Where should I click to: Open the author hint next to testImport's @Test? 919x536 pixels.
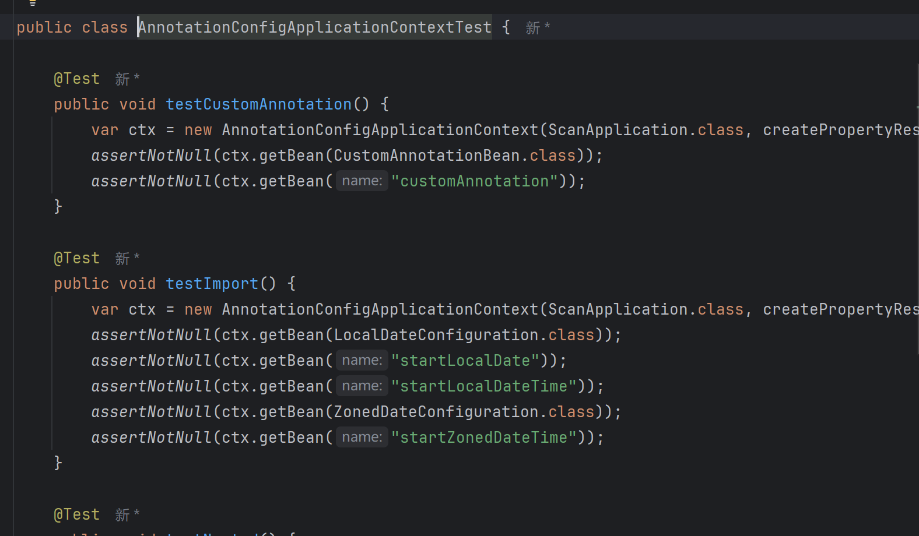(x=127, y=259)
